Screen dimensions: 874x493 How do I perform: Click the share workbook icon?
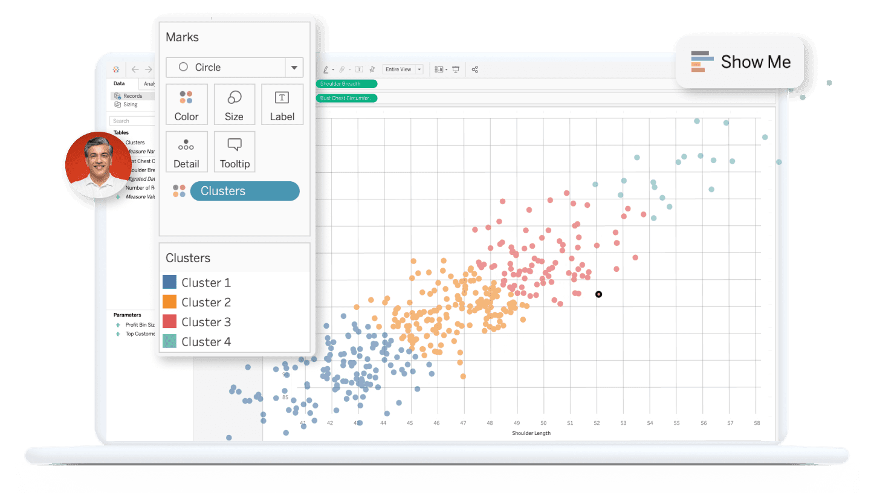(x=475, y=69)
